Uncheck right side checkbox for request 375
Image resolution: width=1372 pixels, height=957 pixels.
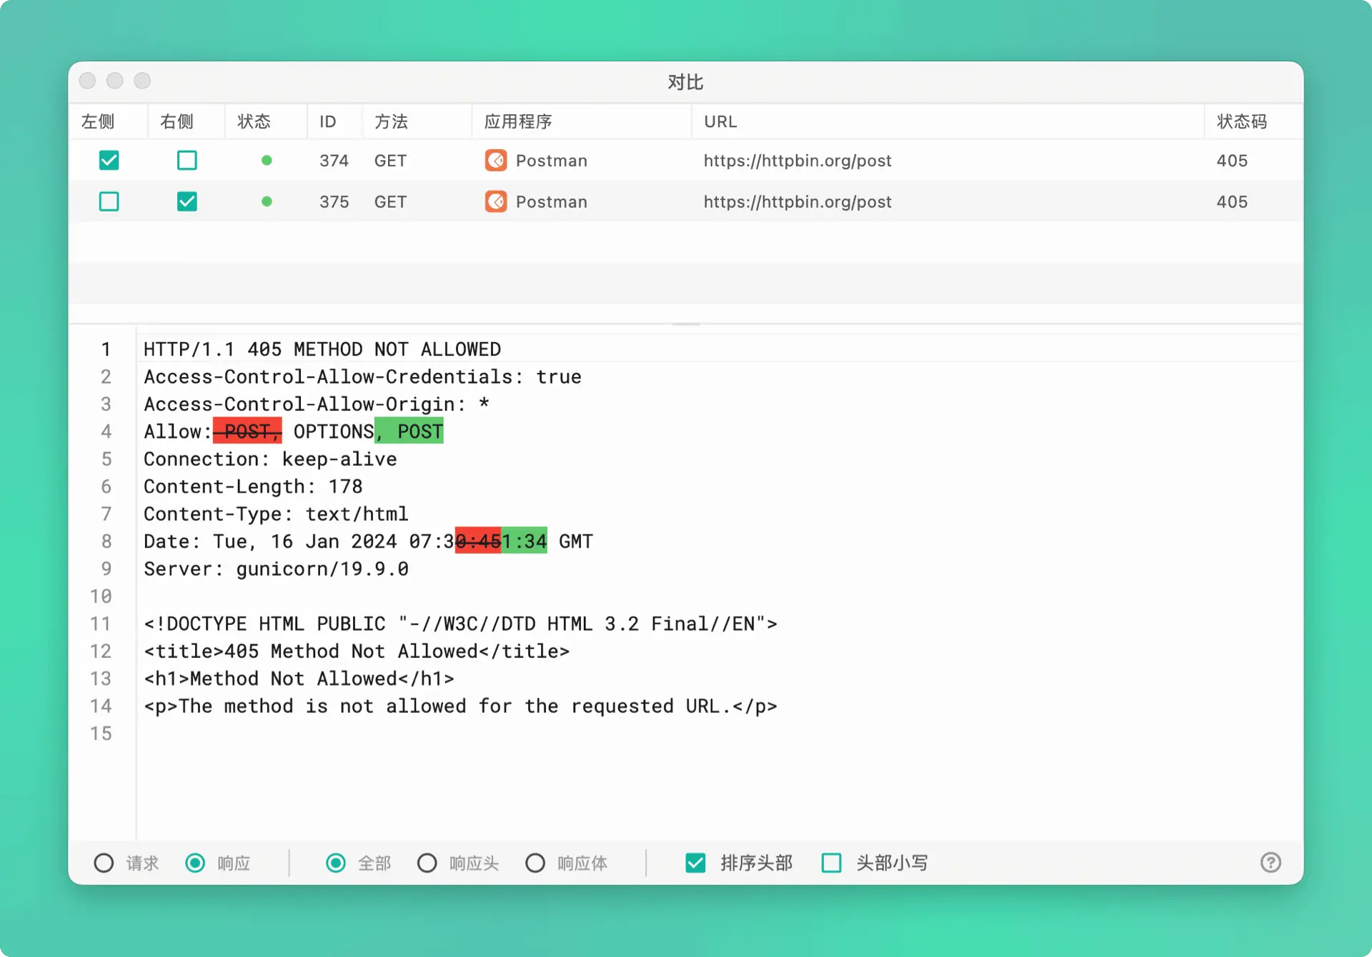click(x=187, y=201)
